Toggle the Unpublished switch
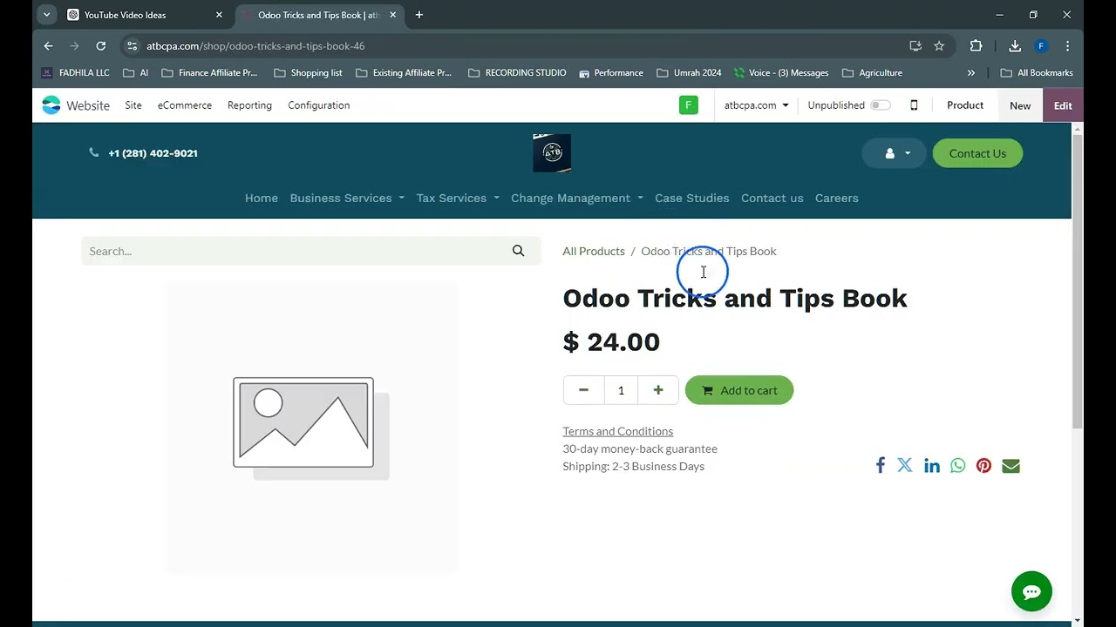The height and width of the screenshot is (627, 1116). (881, 105)
